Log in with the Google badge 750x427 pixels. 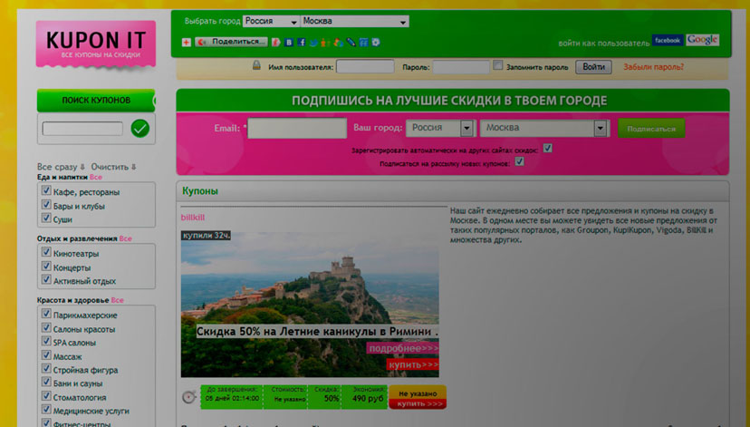click(702, 40)
